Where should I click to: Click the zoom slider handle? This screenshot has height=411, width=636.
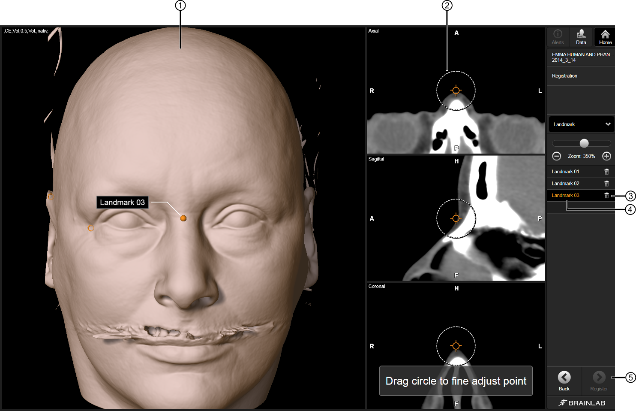click(x=584, y=143)
